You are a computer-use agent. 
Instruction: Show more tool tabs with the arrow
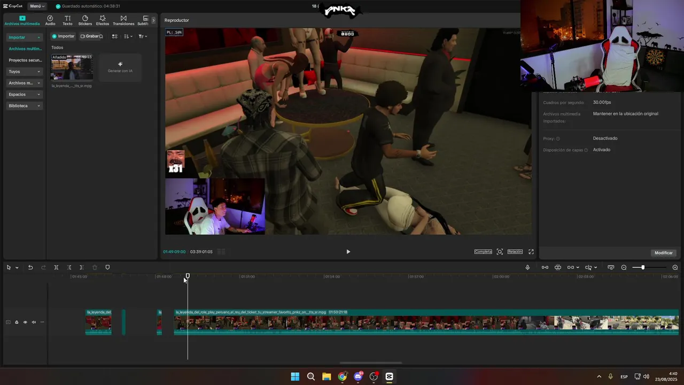tap(153, 20)
